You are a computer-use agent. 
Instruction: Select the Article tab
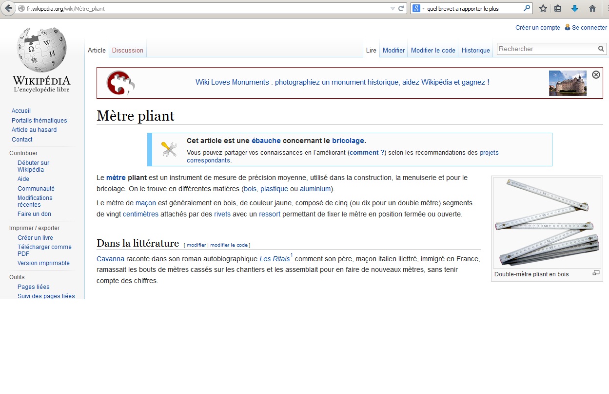pos(97,50)
